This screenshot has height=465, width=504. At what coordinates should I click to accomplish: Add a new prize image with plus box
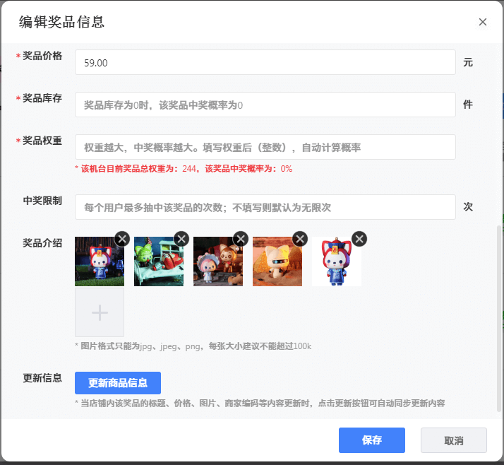[x=100, y=312]
